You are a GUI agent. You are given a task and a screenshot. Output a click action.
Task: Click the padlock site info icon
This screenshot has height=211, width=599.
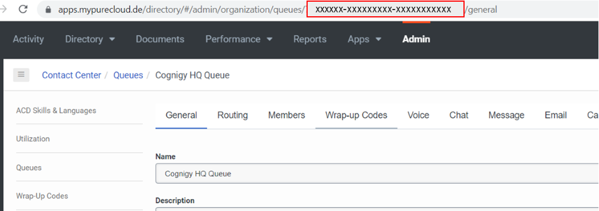coord(48,10)
